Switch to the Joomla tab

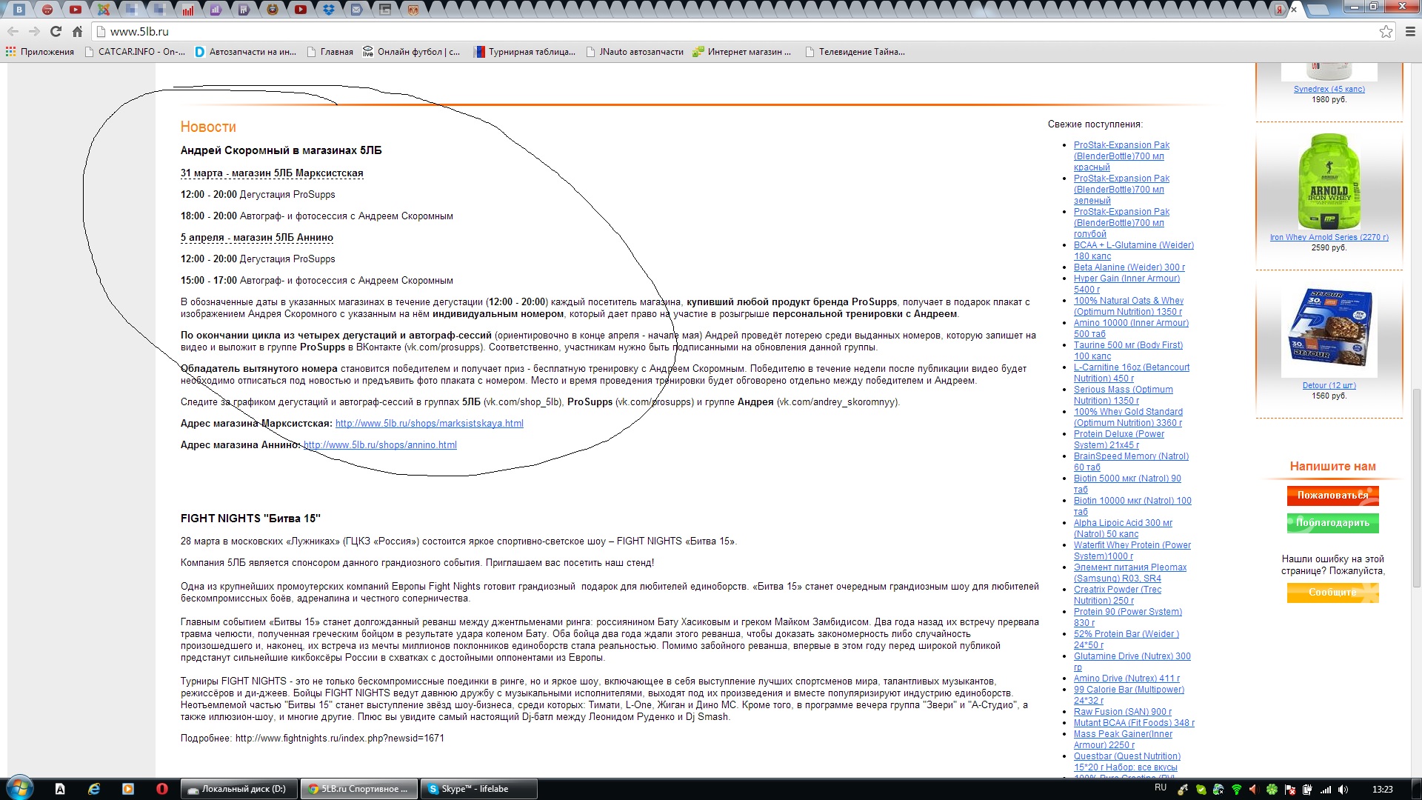104,10
